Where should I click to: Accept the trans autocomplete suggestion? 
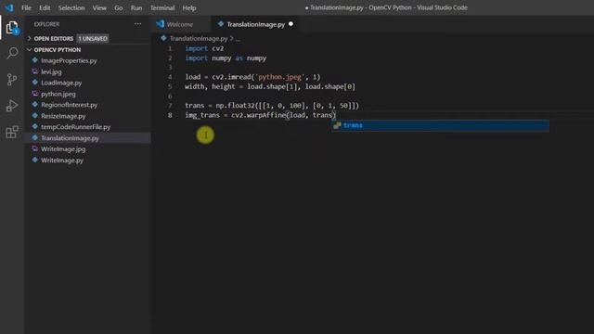[x=440, y=125]
